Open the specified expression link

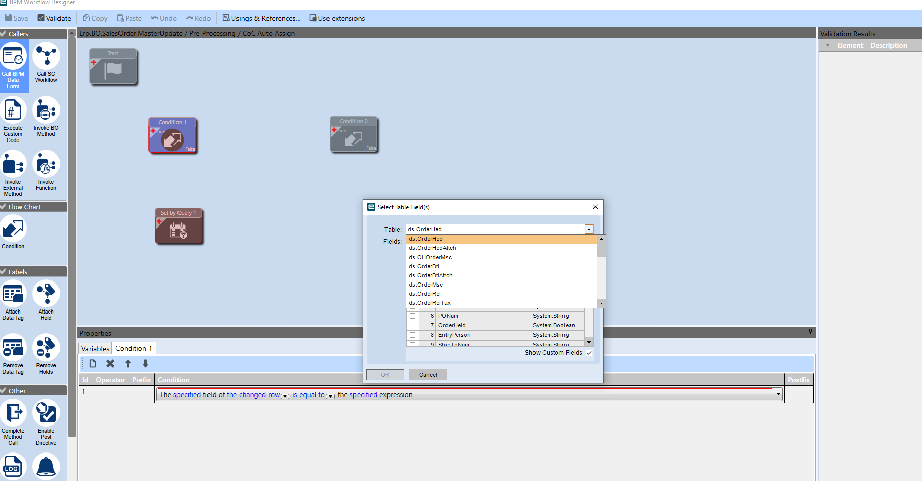pyautogui.click(x=364, y=394)
